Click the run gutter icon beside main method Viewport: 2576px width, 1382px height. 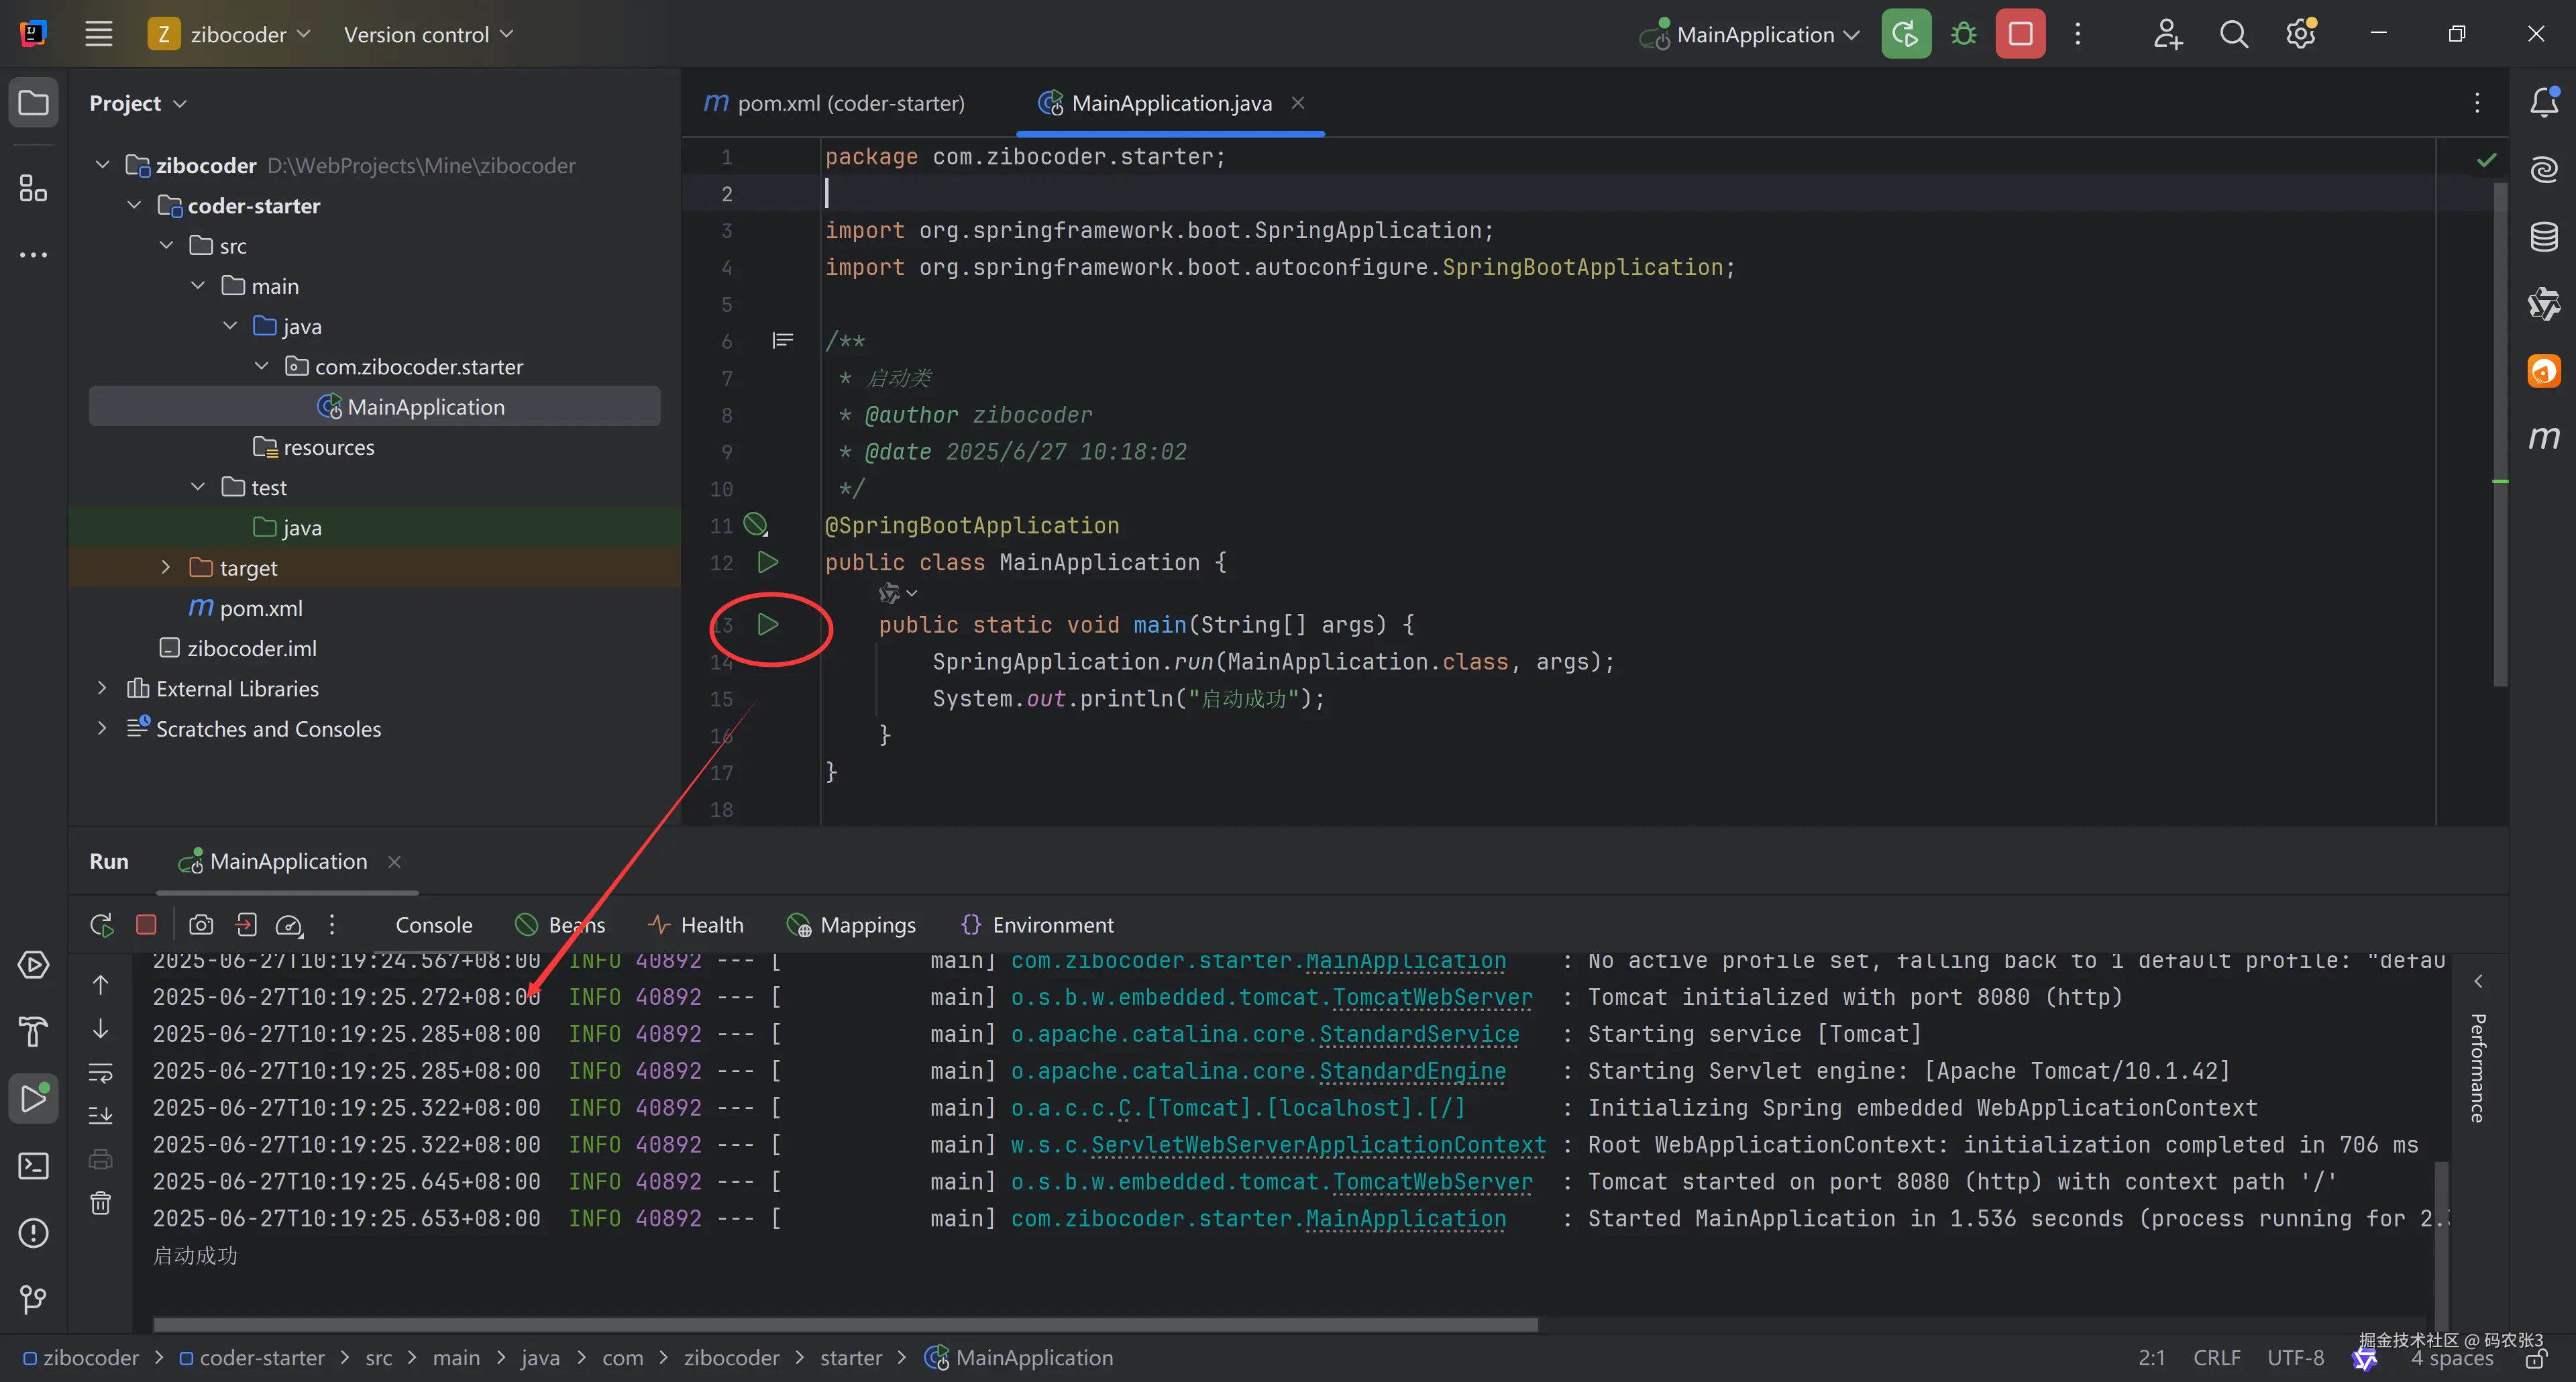click(767, 625)
